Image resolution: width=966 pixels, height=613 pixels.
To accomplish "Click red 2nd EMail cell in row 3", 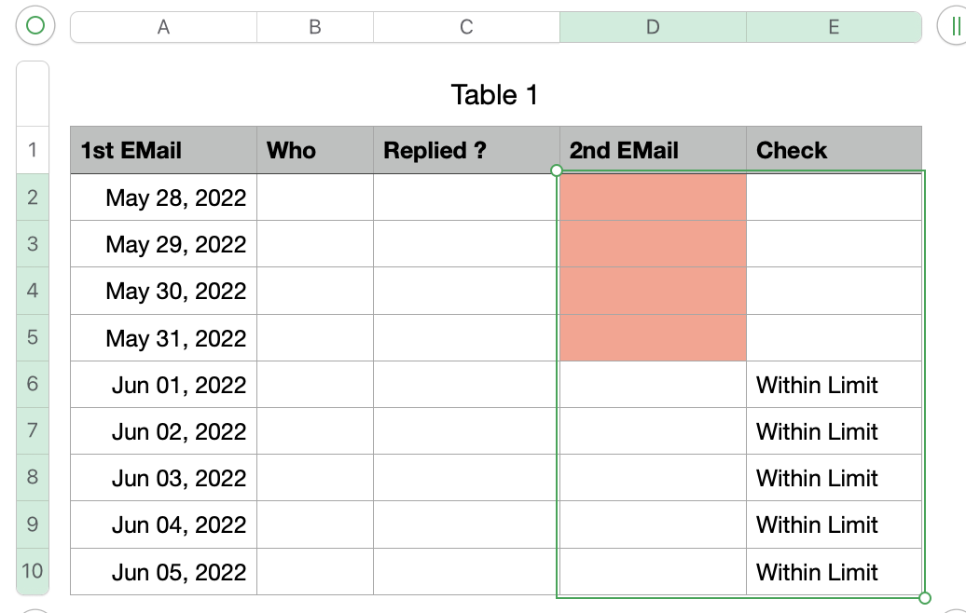I will [x=653, y=244].
